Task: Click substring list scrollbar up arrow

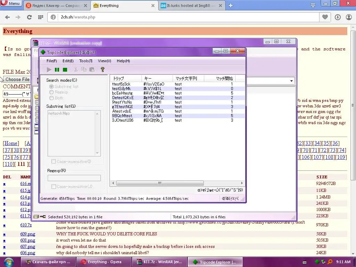Action: pyautogui.click(x=97, y=114)
